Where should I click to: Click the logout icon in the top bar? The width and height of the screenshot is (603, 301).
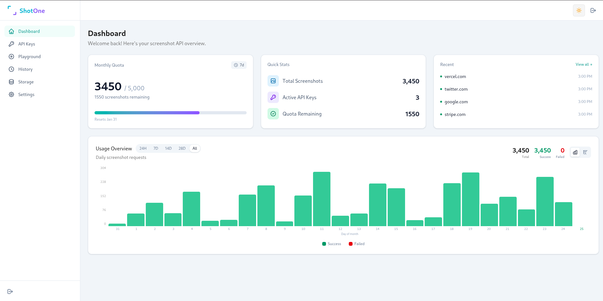pyautogui.click(x=593, y=10)
